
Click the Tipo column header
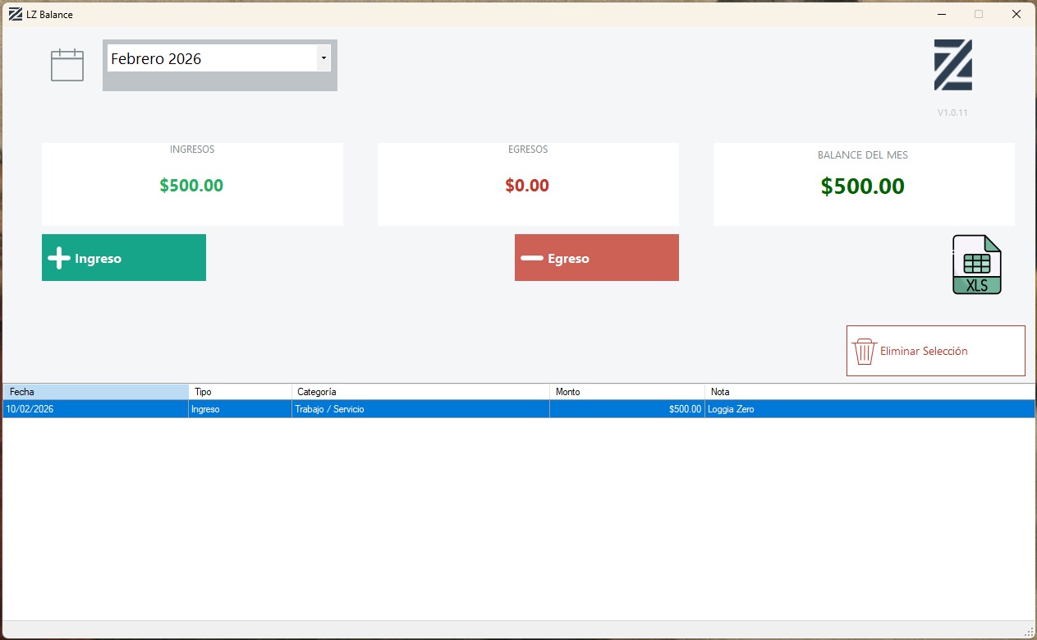240,392
